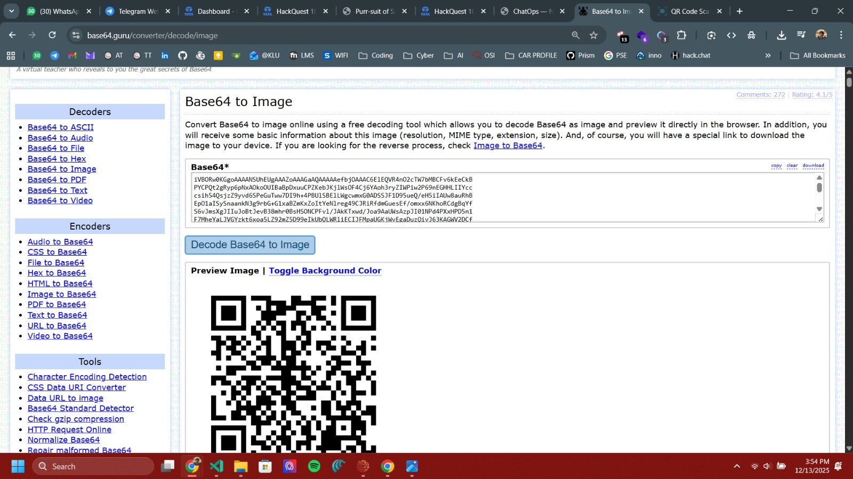Expand the tab search dropdown
Screen dimensions: 853x479
11,11
